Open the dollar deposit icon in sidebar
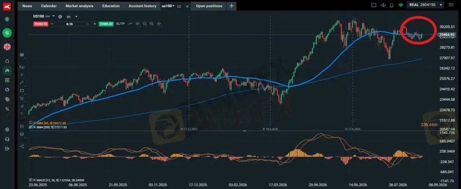 tap(7, 19)
